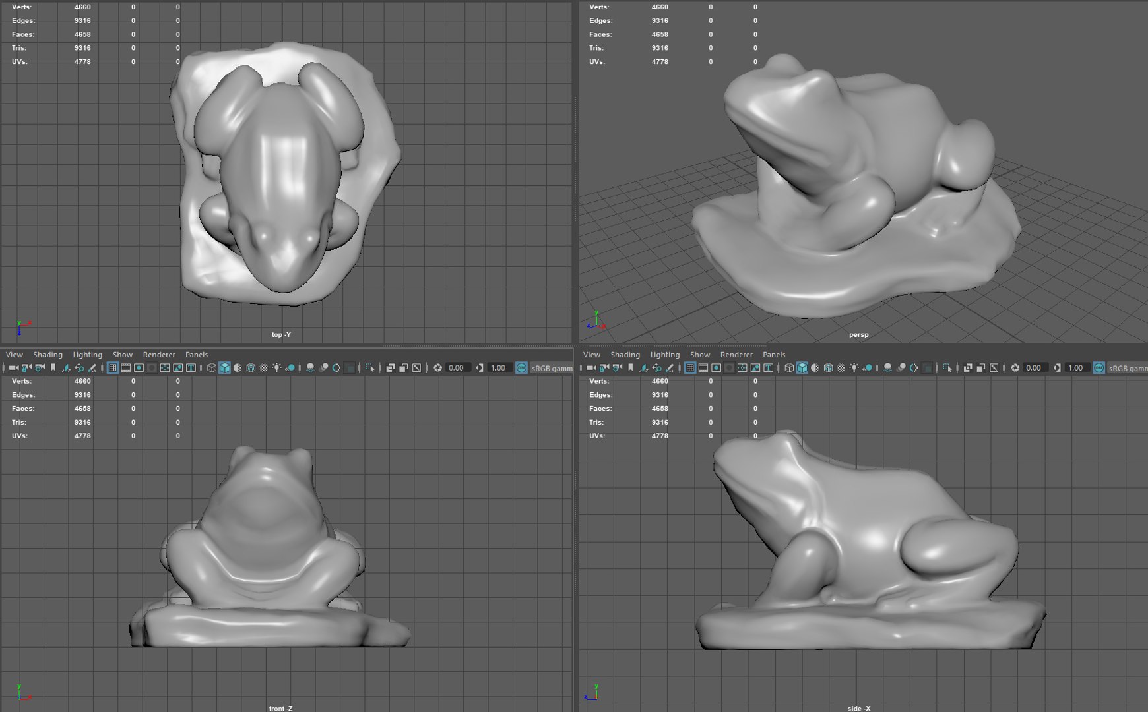Click the 'persp' viewport label
Image resolution: width=1148 pixels, height=712 pixels.
point(858,335)
